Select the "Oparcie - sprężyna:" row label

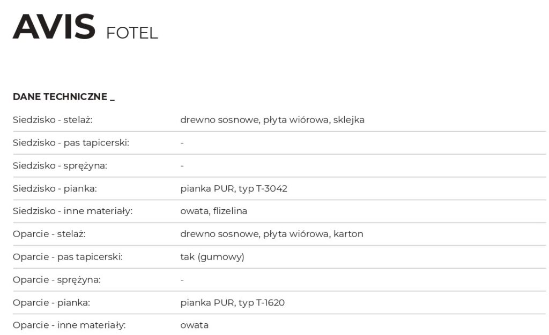coord(57,280)
